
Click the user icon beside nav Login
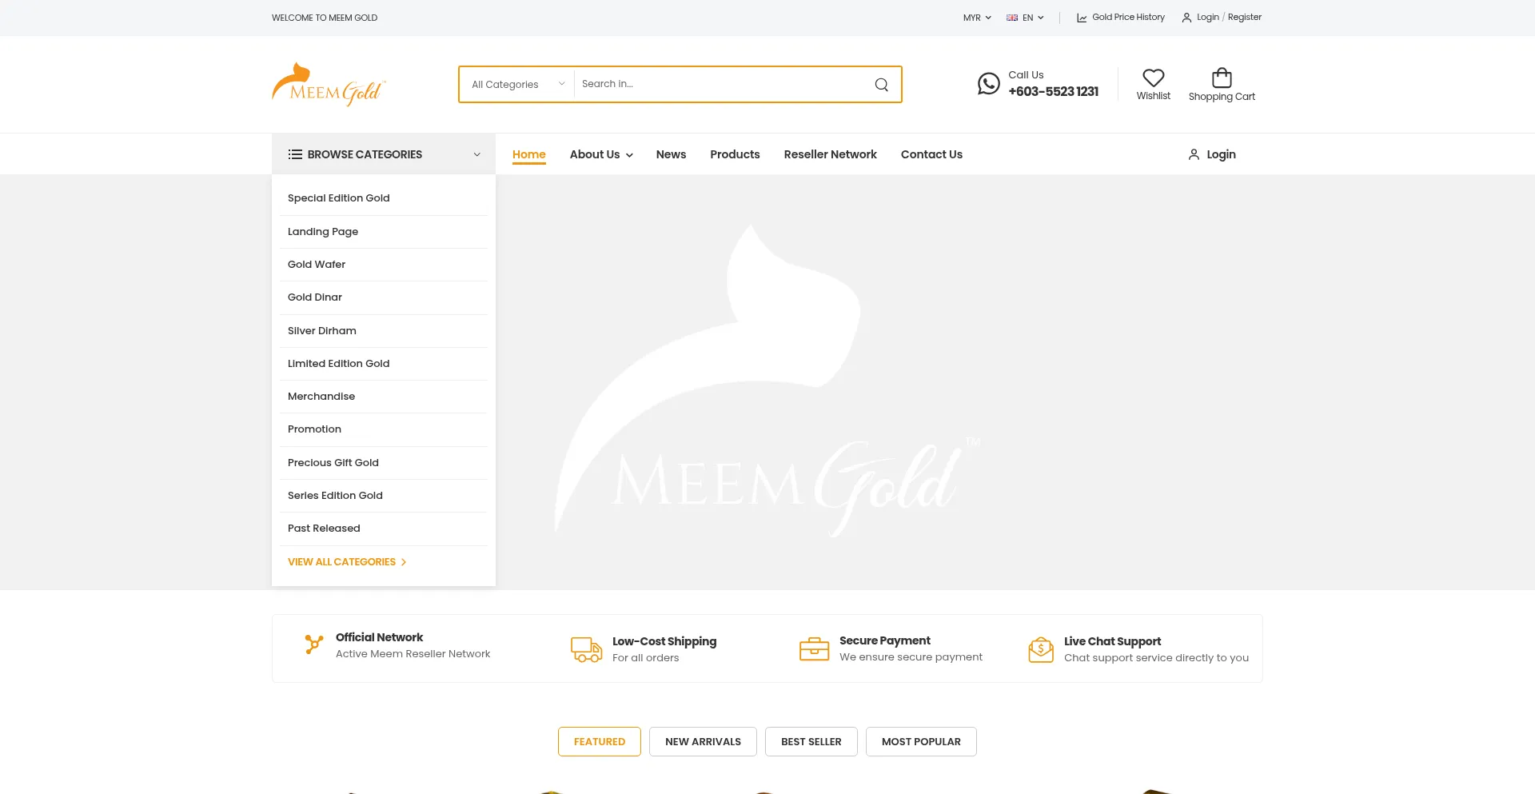1194,154
